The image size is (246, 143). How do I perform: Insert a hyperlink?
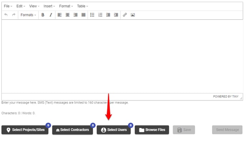tap(125, 15)
